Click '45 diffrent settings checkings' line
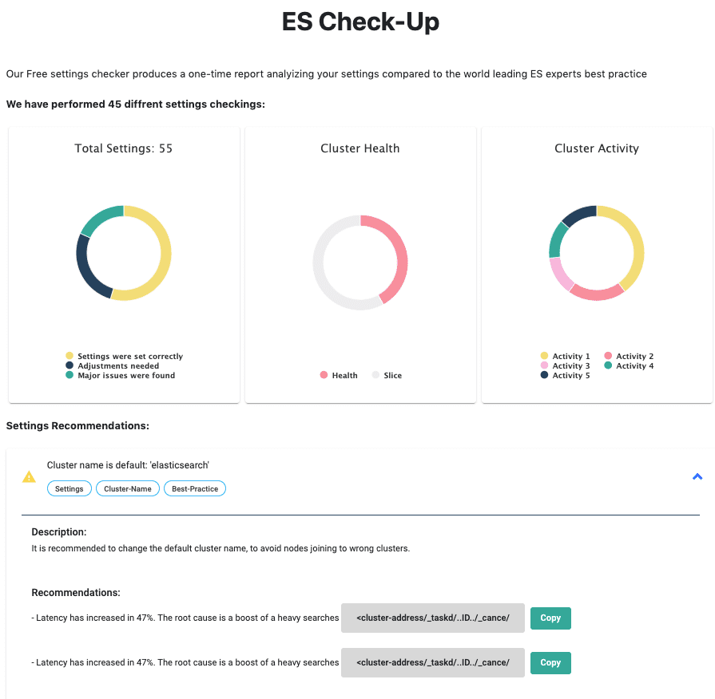The height and width of the screenshot is (699, 715). (136, 105)
